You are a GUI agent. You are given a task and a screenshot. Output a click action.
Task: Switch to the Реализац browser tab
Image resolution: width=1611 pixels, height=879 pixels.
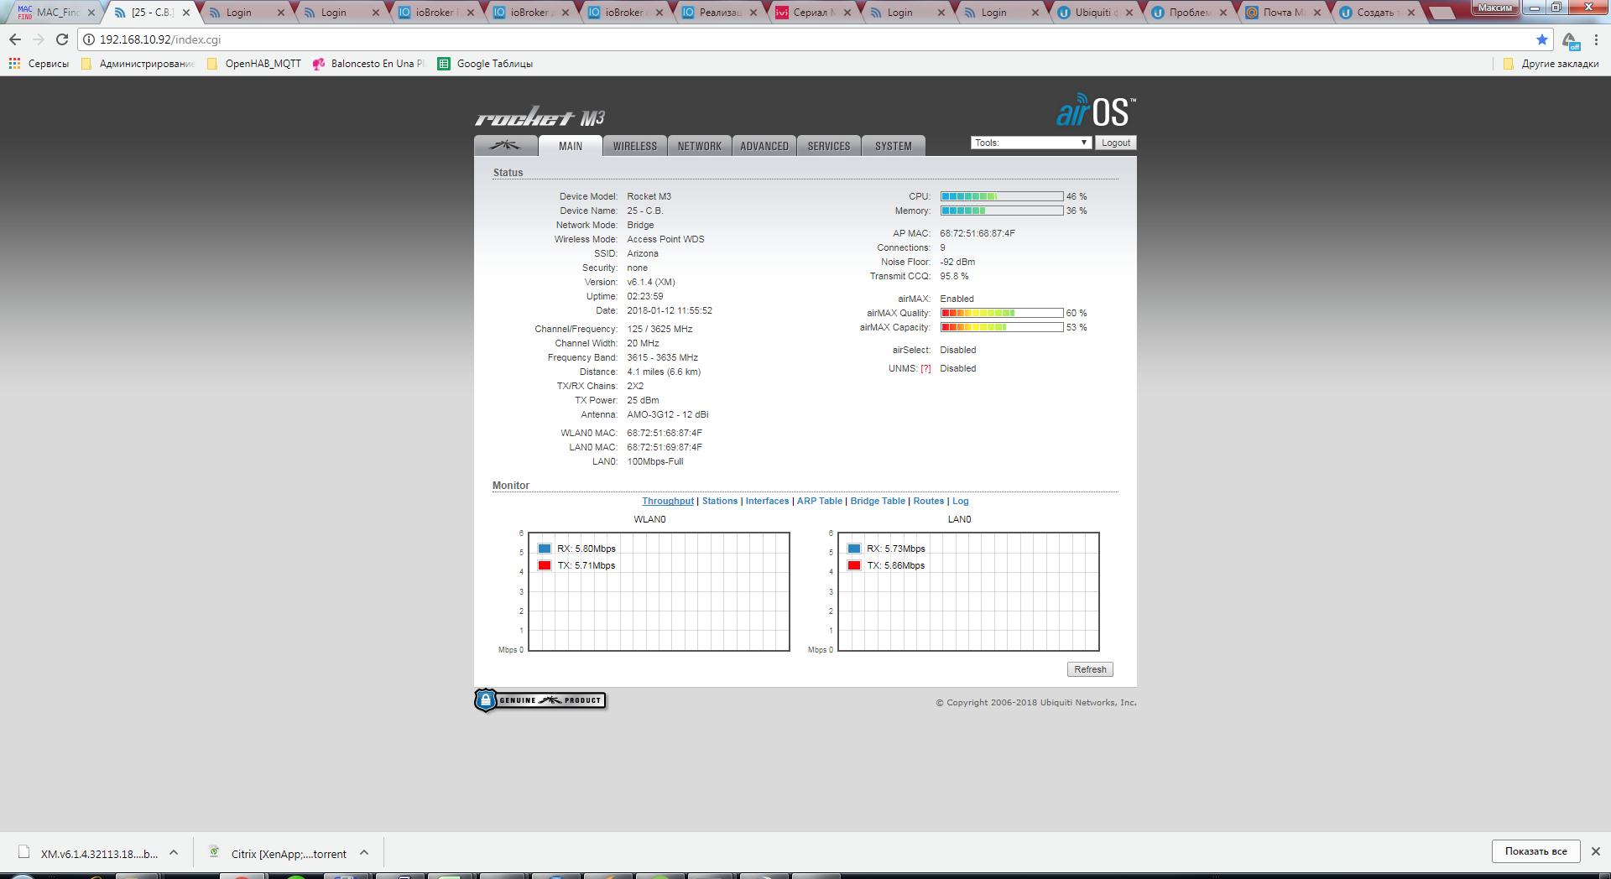720,13
